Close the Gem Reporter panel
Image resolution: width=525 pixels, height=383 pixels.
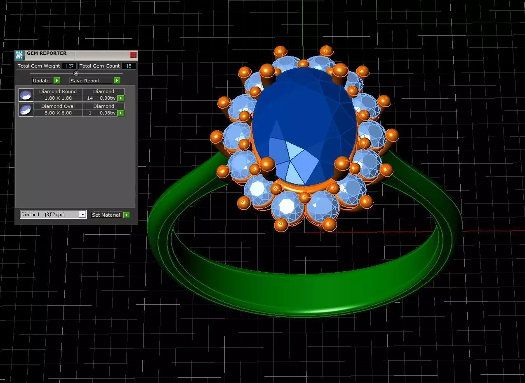tap(133, 55)
